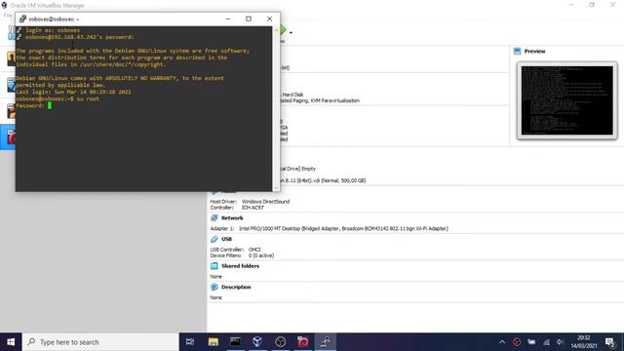Launch File Explorer from the taskbar

(213, 342)
